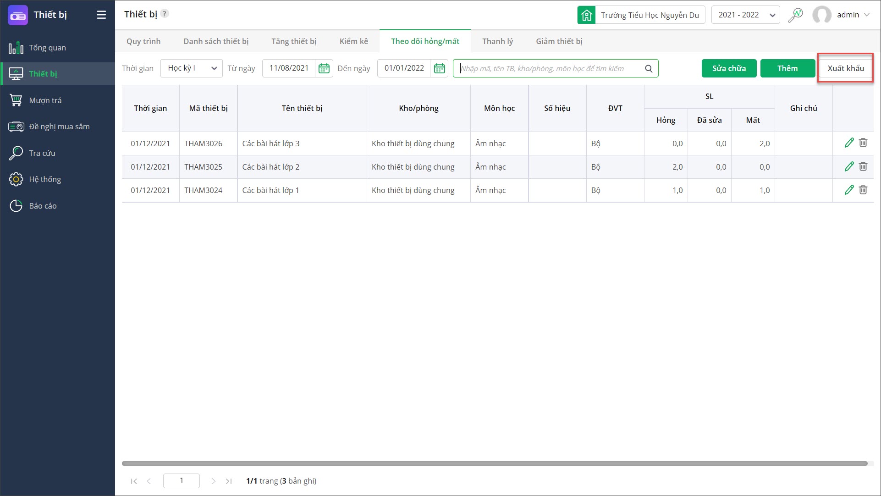Edit the THAM3026 row with the pencil icon
Image resolution: width=881 pixels, height=496 pixels.
849,143
